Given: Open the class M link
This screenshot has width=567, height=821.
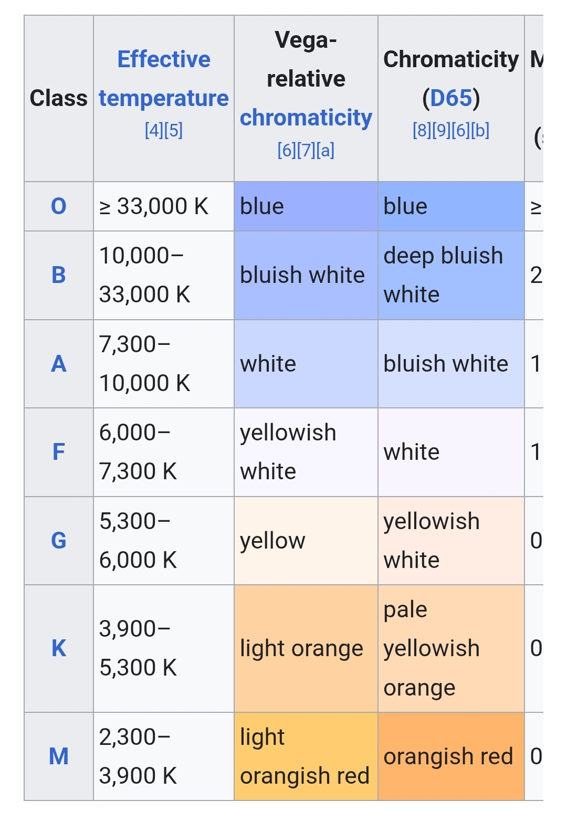Looking at the screenshot, I should pos(59,756).
